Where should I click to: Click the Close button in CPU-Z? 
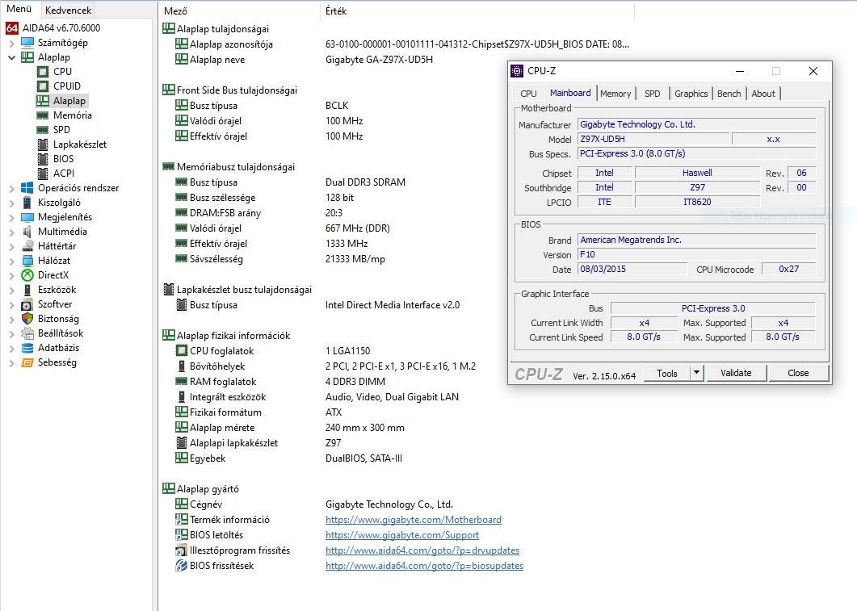[x=798, y=373]
